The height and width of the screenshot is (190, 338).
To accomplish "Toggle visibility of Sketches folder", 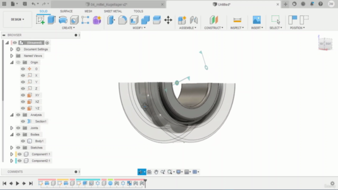I will coord(18,148).
